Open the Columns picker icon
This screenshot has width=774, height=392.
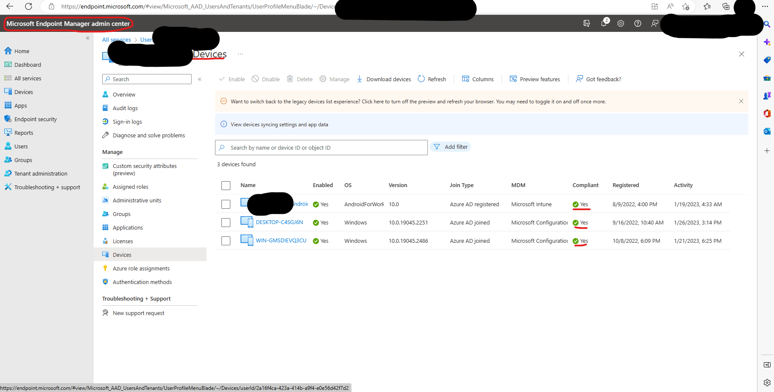click(466, 79)
